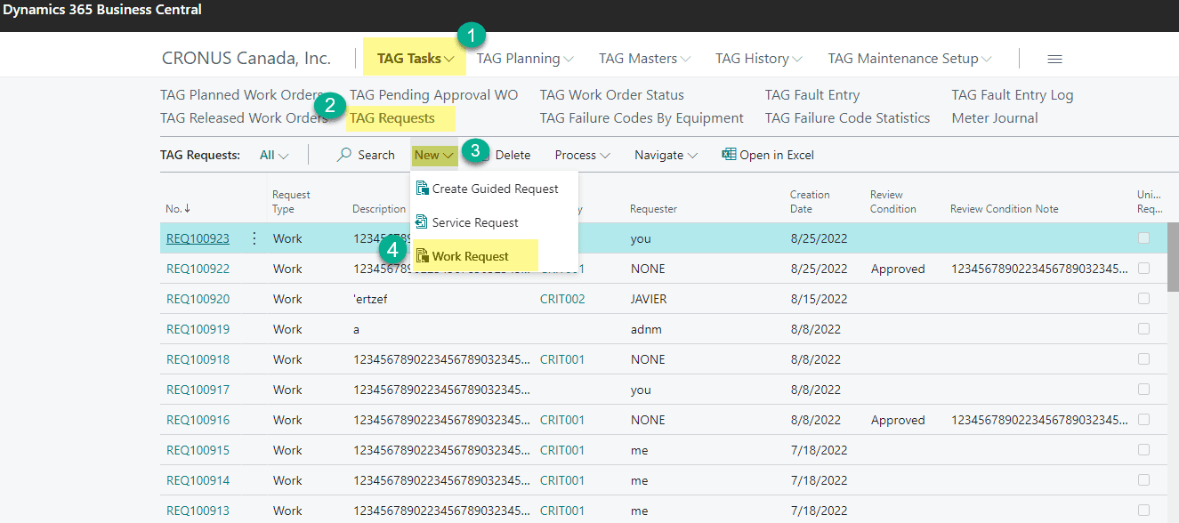Open request REQ100923

click(198, 238)
